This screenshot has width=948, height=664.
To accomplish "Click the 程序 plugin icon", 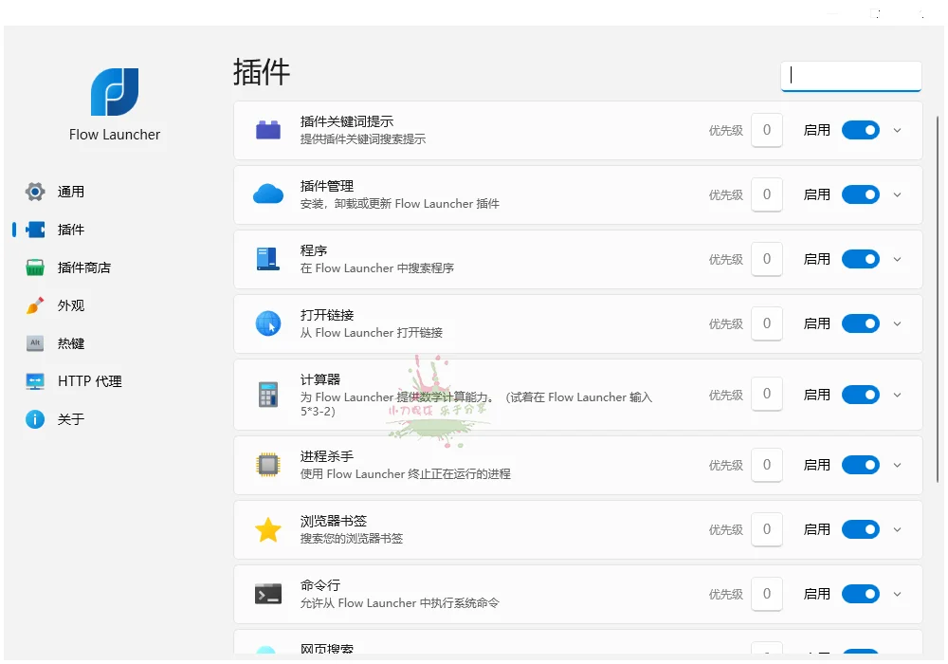I will point(268,258).
